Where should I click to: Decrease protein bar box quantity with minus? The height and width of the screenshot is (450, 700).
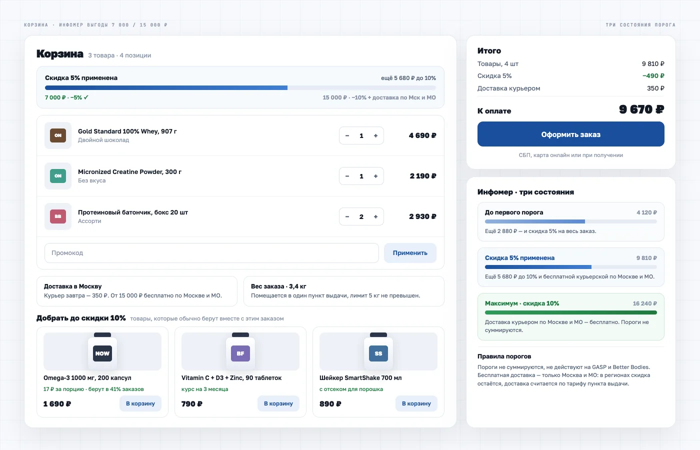(x=347, y=216)
